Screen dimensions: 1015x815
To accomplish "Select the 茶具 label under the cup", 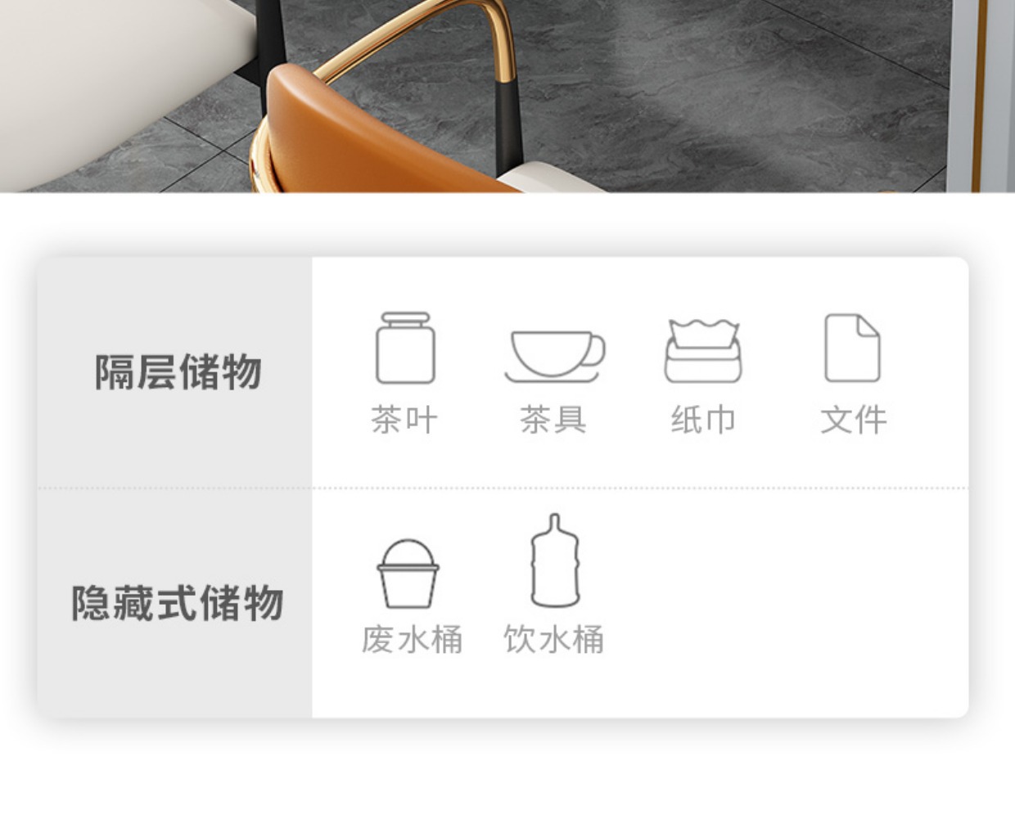I will (x=554, y=420).
